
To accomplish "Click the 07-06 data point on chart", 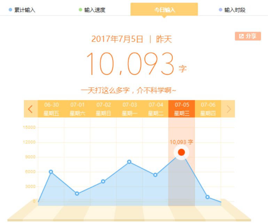I will click(x=207, y=197).
